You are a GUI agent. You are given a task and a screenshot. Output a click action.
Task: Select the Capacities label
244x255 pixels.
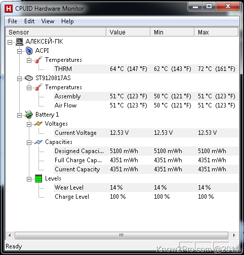(59, 142)
